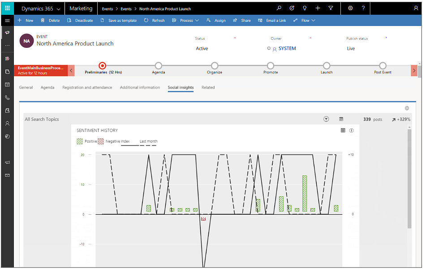Click the Assign button

coord(216,20)
